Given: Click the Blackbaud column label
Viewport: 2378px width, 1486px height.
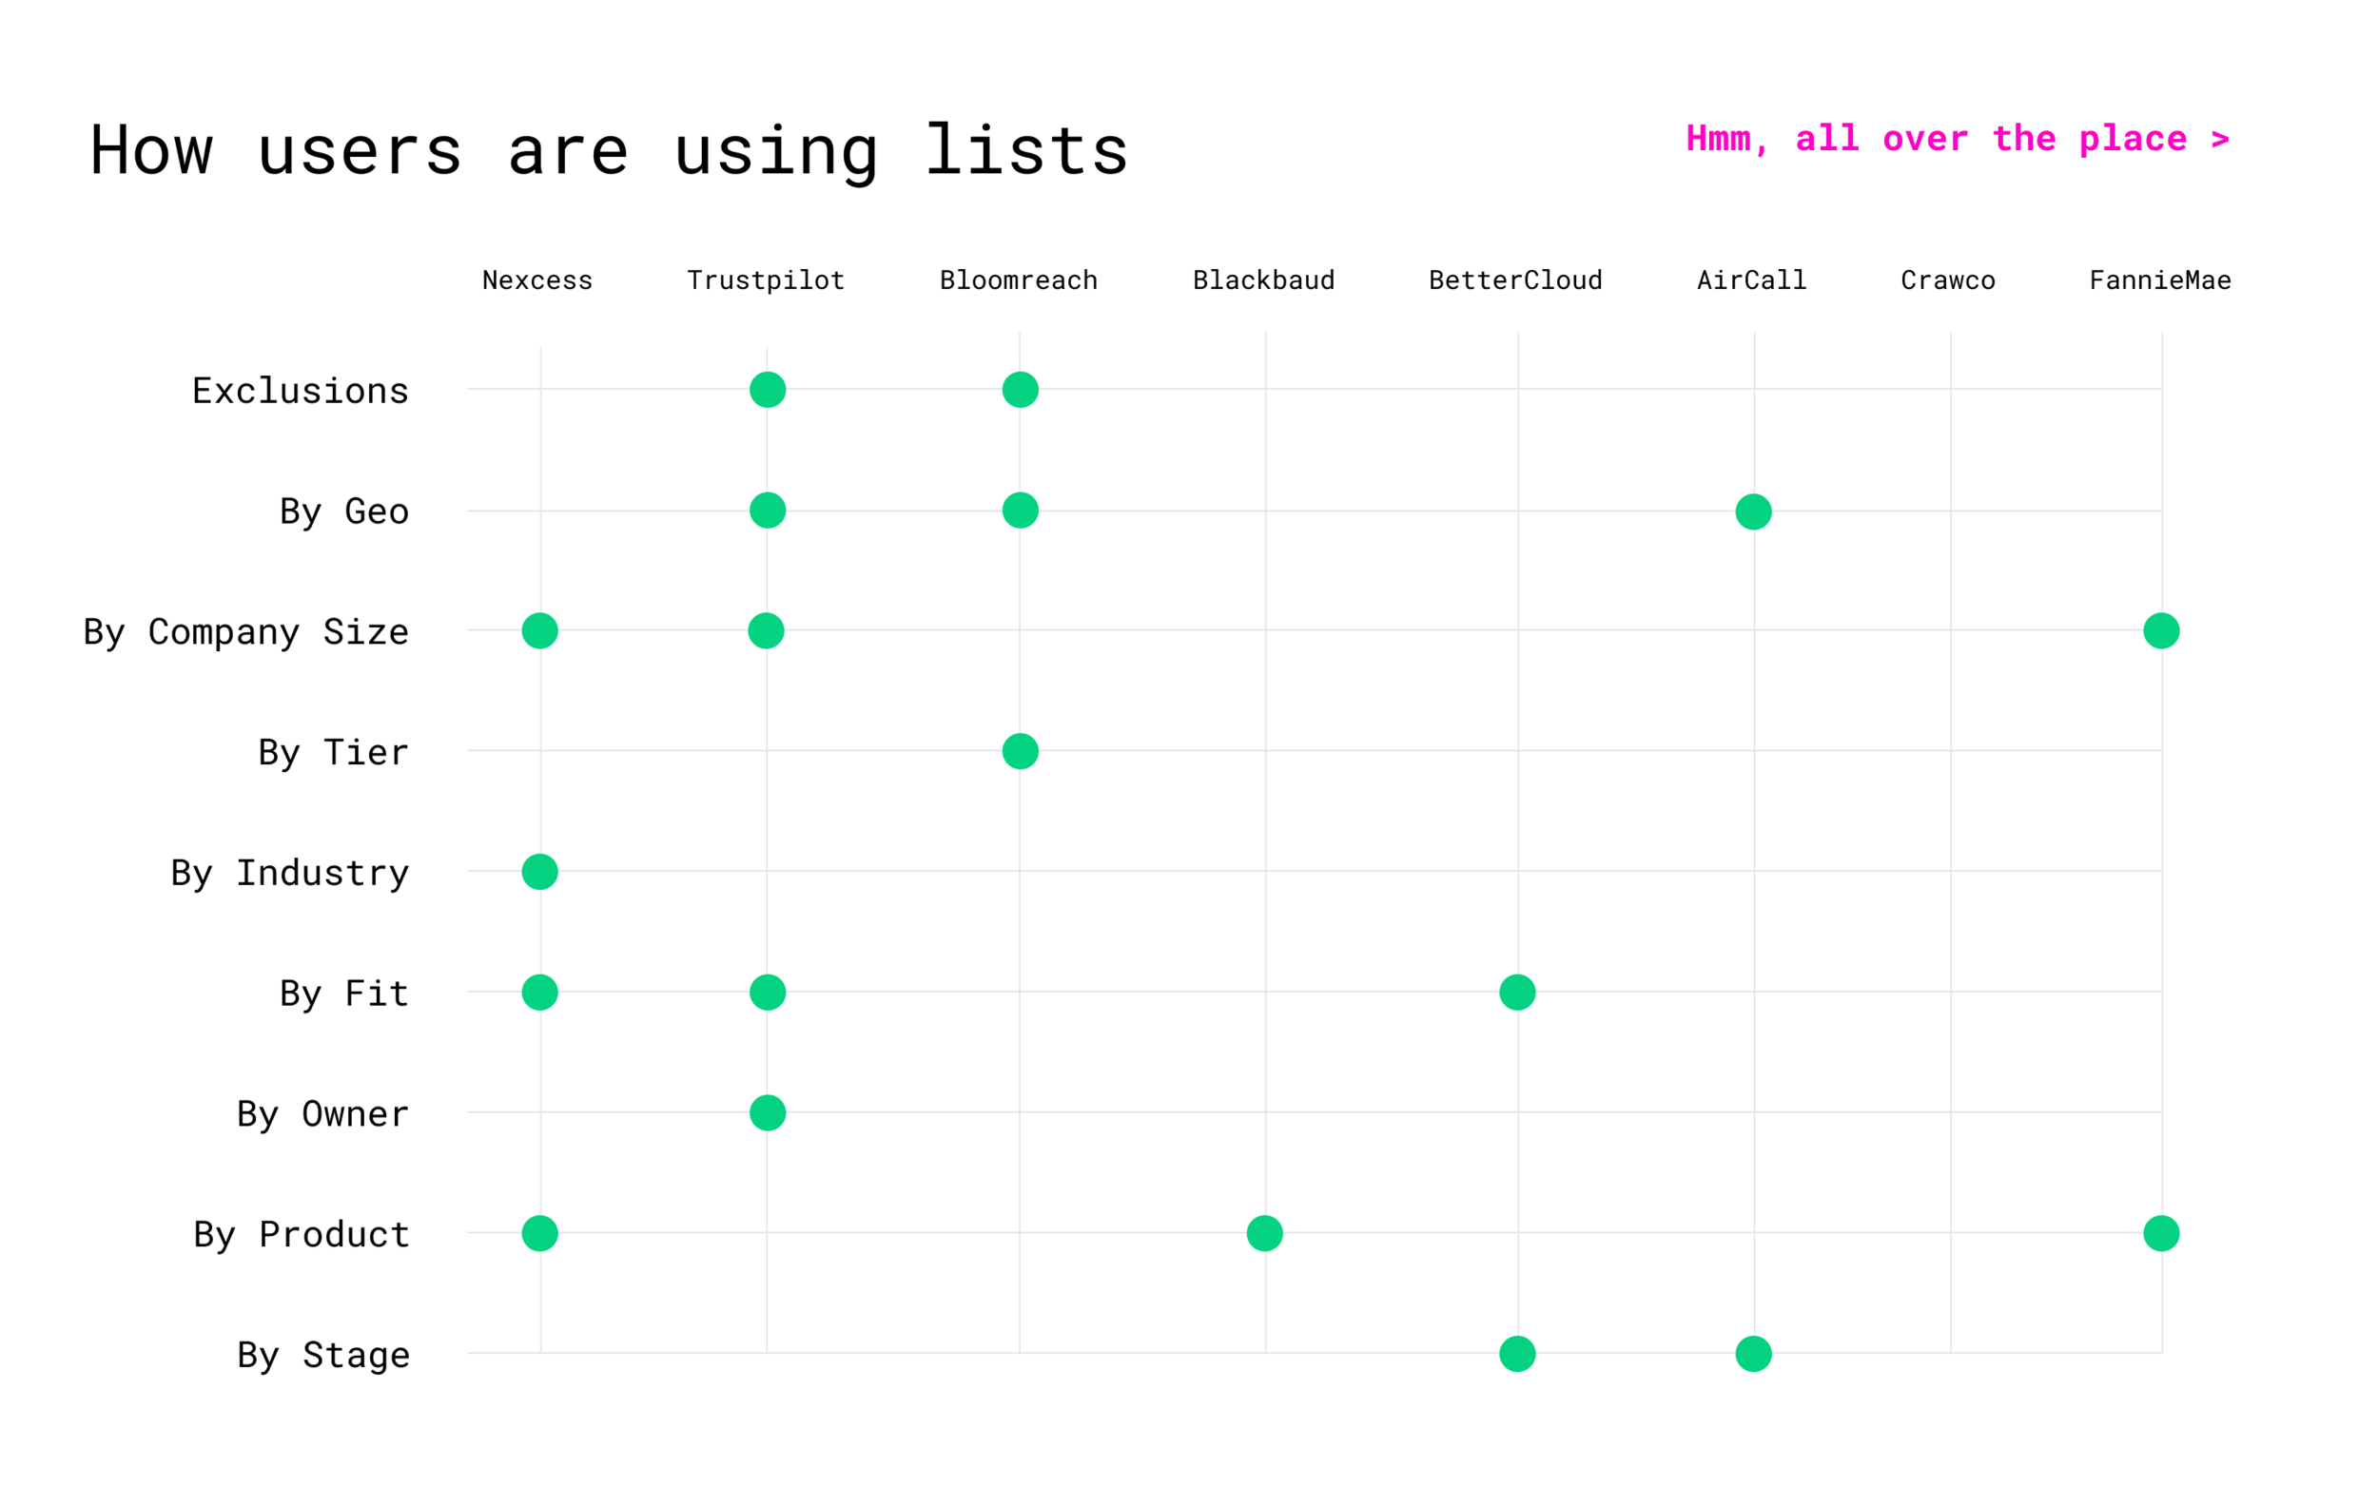Looking at the screenshot, I should (x=1263, y=280).
